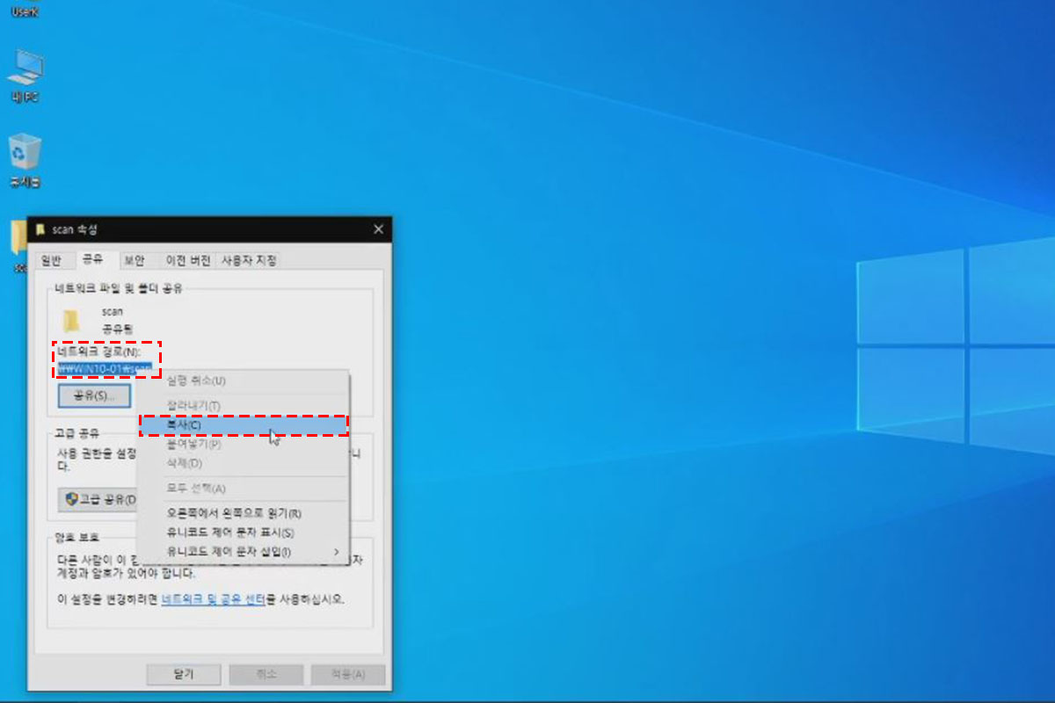
Task: Switch to the 사용자 지정 tab
Action: tap(249, 260)
